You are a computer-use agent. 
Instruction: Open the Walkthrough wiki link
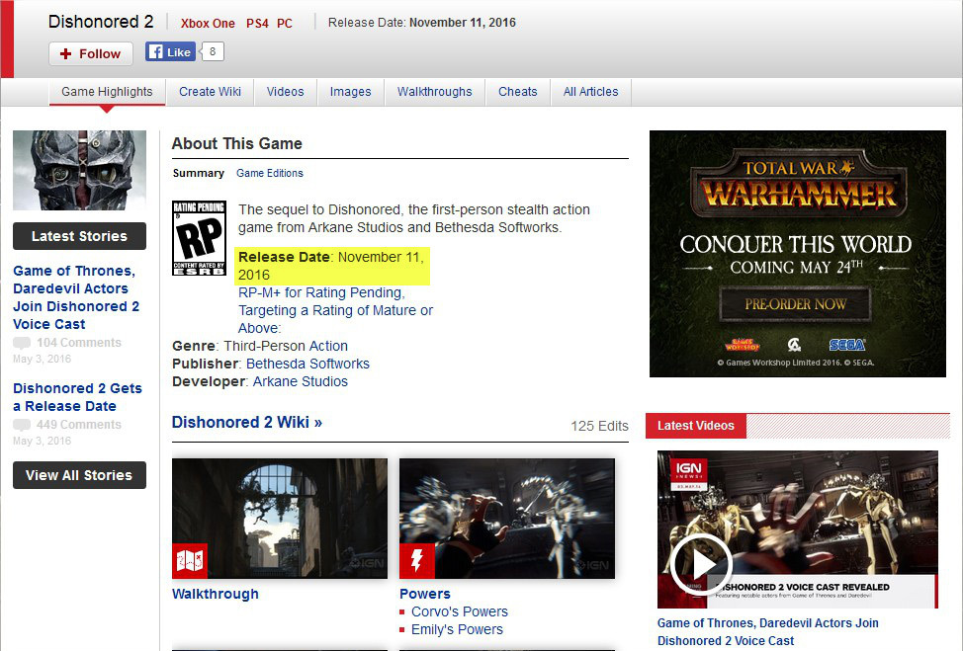pos(215,594)
